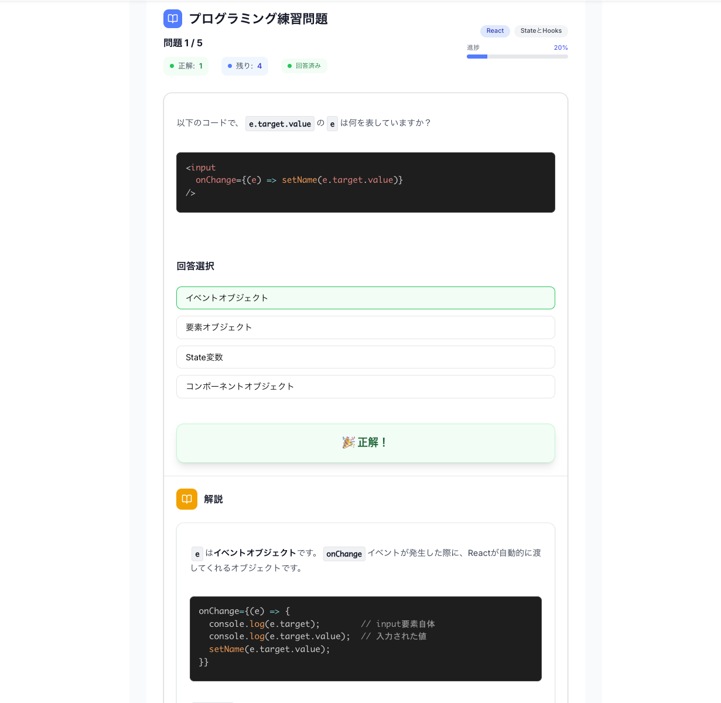This screenshot has height=703, width=721.
Task: Click the onChange inline code in explanation
Action: pyautogui.click(x=344, y=554)
